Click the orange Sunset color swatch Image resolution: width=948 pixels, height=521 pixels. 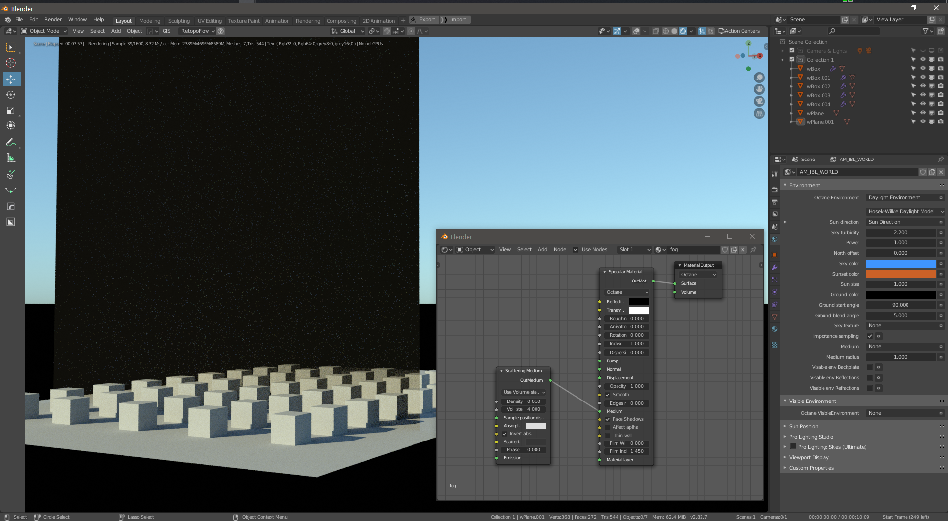[901, 274]
